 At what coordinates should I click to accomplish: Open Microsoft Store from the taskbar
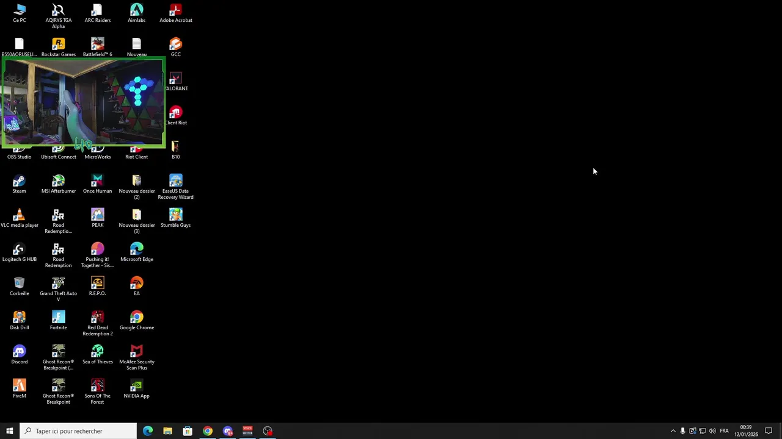click(x=188, y=431)
